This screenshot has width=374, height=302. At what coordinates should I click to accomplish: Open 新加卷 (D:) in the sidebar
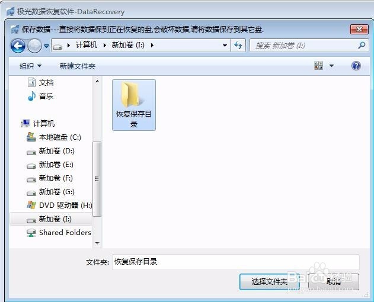pos(56,151)
